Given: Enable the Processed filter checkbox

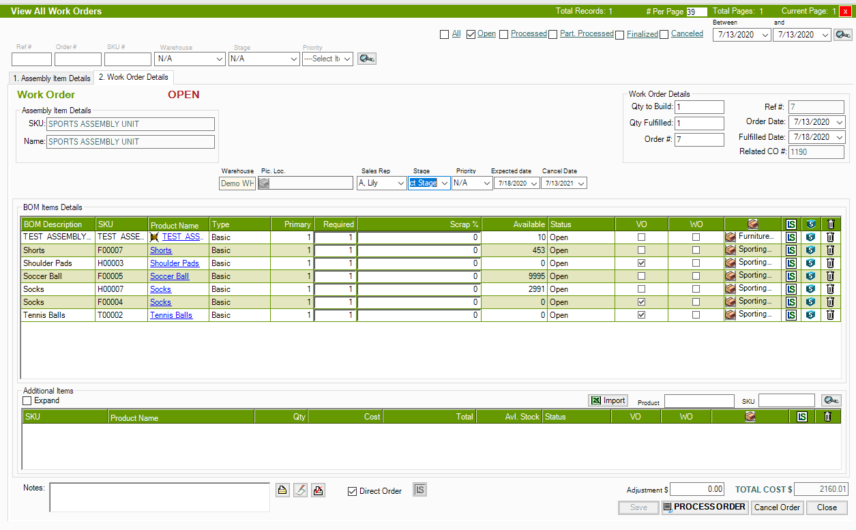Looking at the screenshot, I should (504, 34).
